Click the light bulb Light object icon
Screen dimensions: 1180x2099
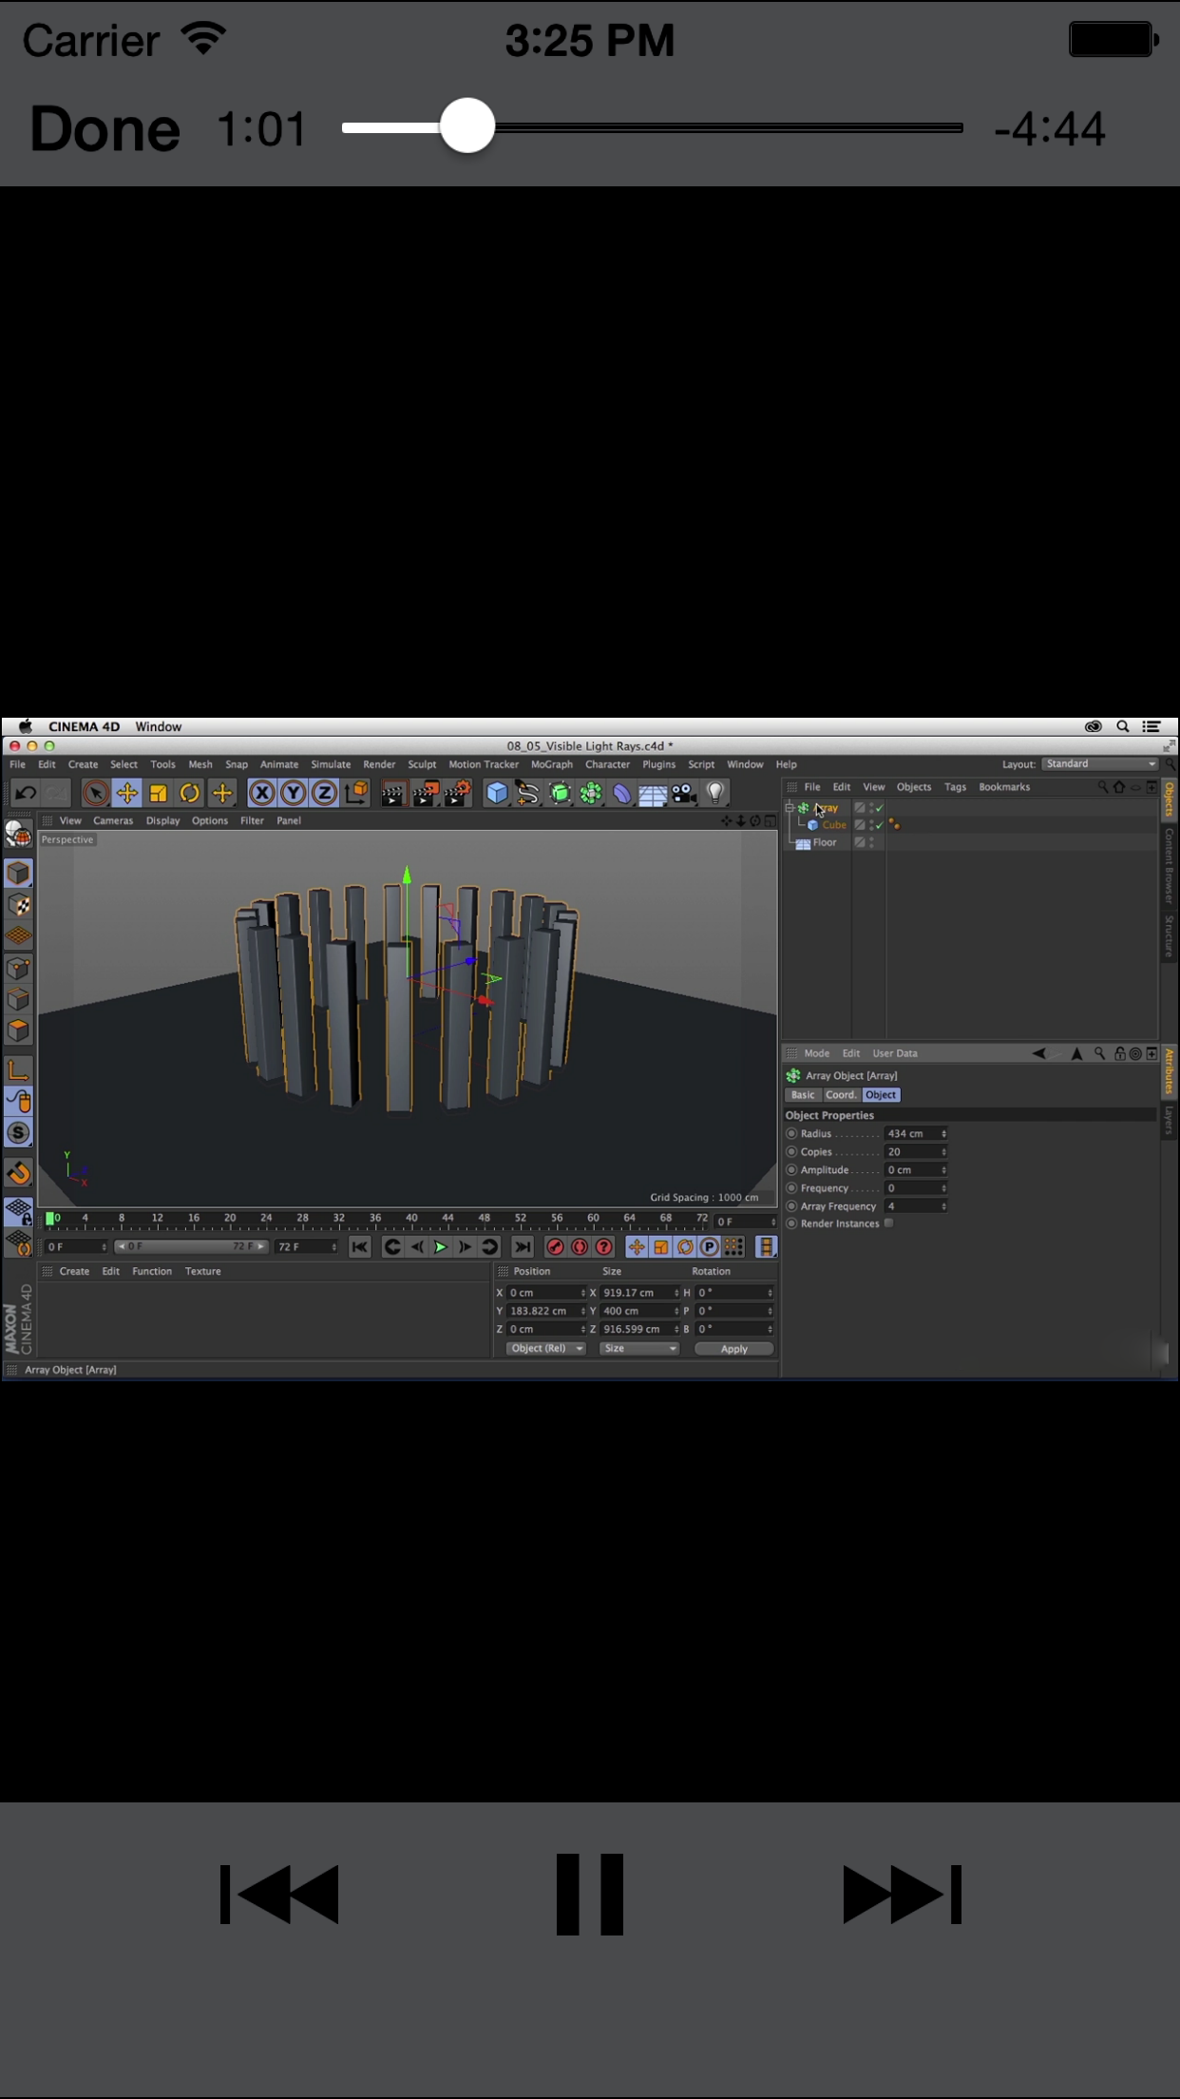715,793
